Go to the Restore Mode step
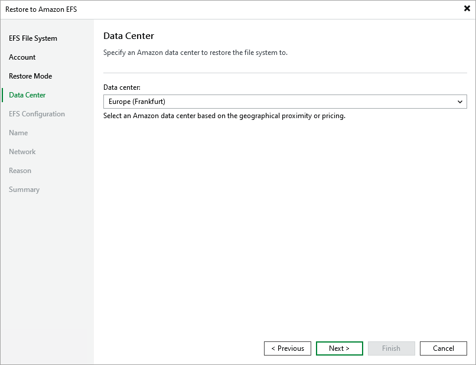The height and width of the screenshot is (365, 476). (x=30, y=76)
